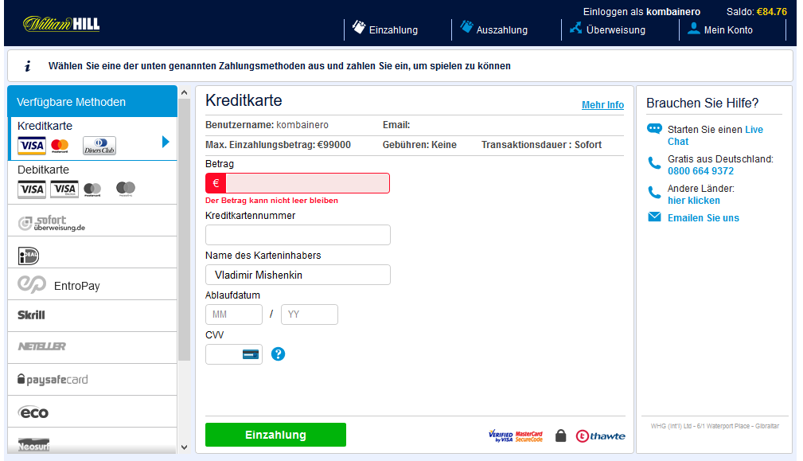803x461 pixels.
Task: Click into the CVV field
Action: (233, 354)
